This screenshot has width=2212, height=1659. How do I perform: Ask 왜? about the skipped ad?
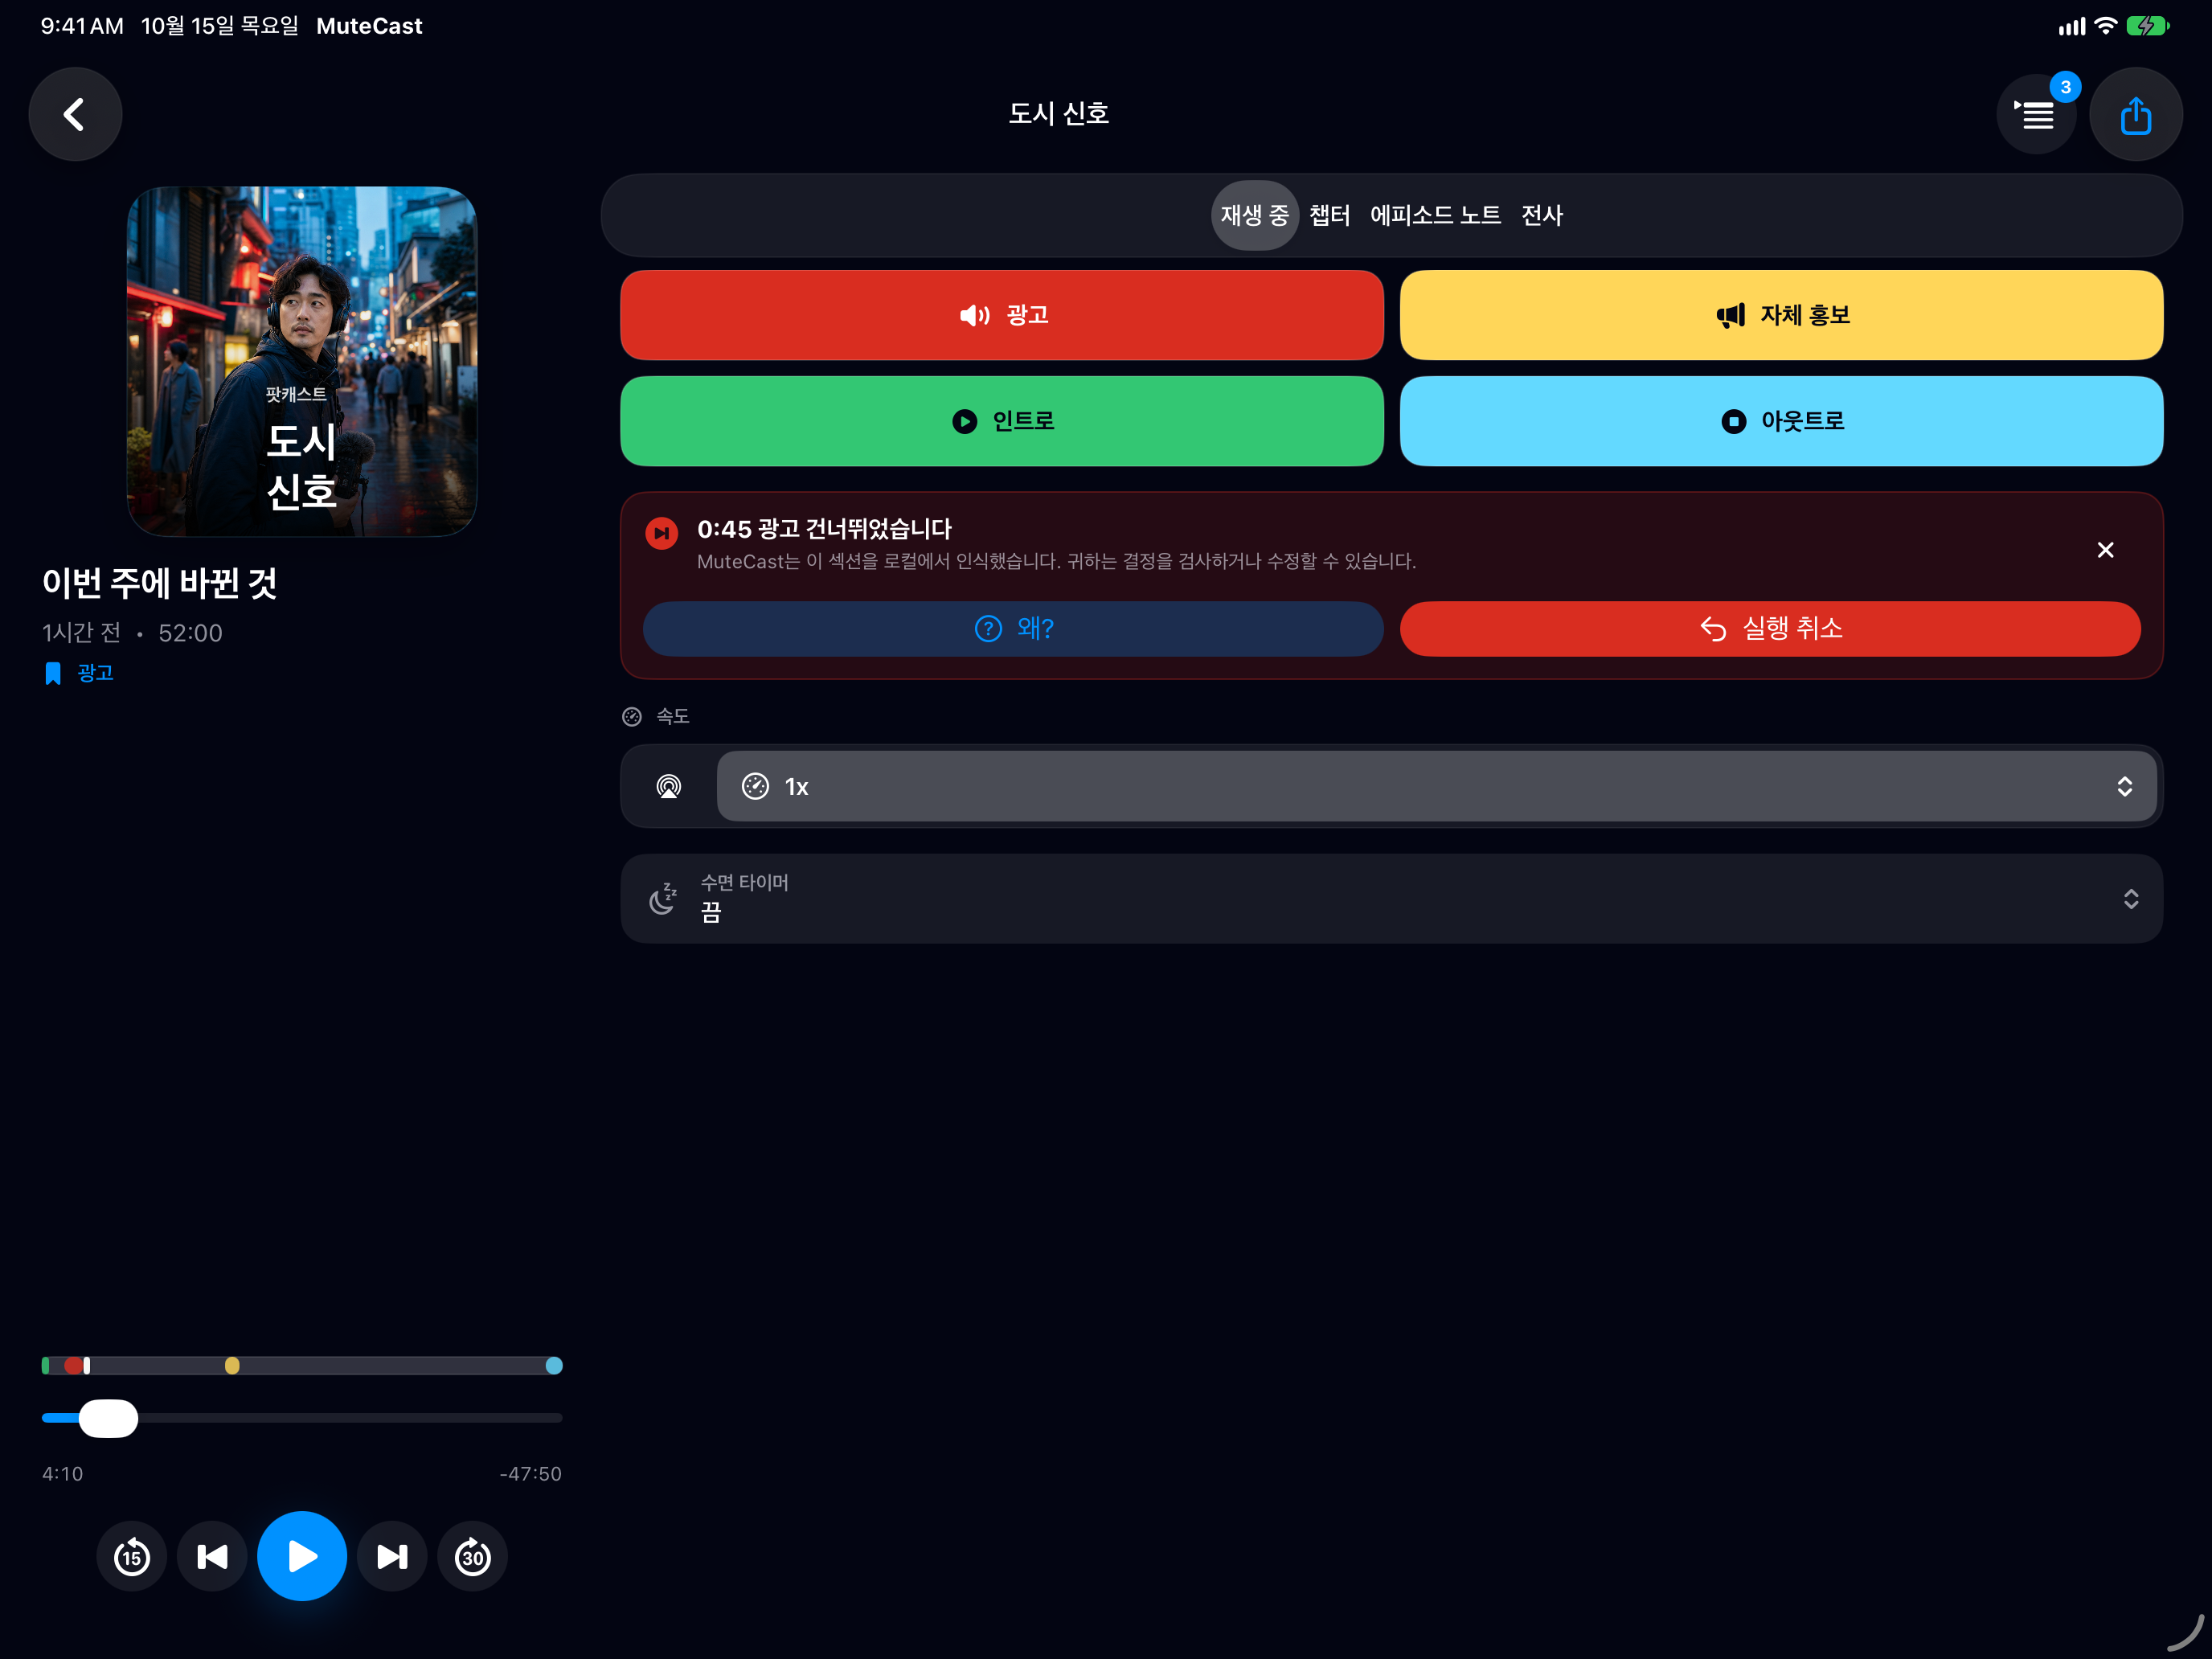pyautogui.click(x=1013, y=628)
